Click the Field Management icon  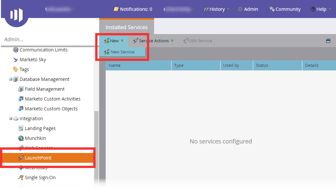click(21, 89)
